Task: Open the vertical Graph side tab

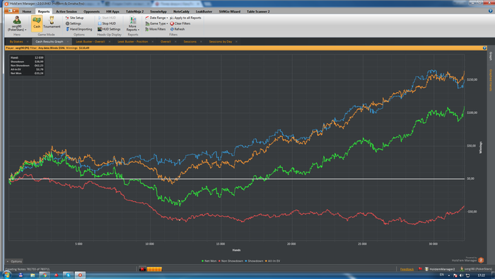Action: [x=491, y=56]
